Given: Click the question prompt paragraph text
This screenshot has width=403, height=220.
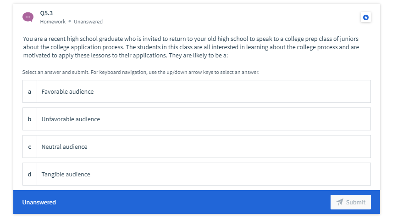Looking at the screenshot, I should [x=191, y=47].
